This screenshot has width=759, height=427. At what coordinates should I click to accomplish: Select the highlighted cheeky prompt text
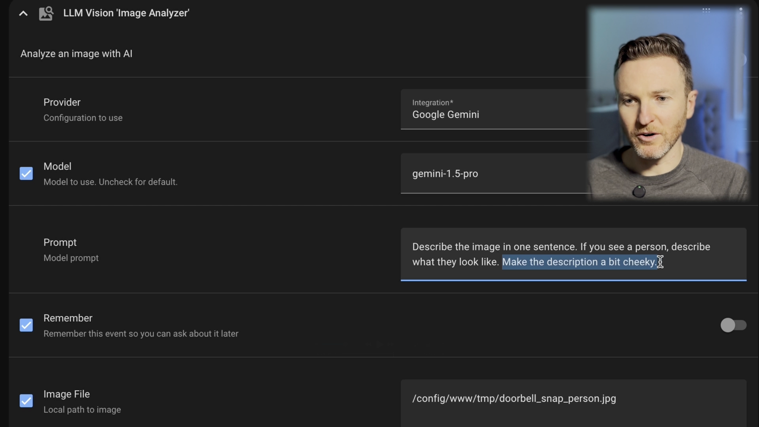pyautogui.click(x=580, y=261)
